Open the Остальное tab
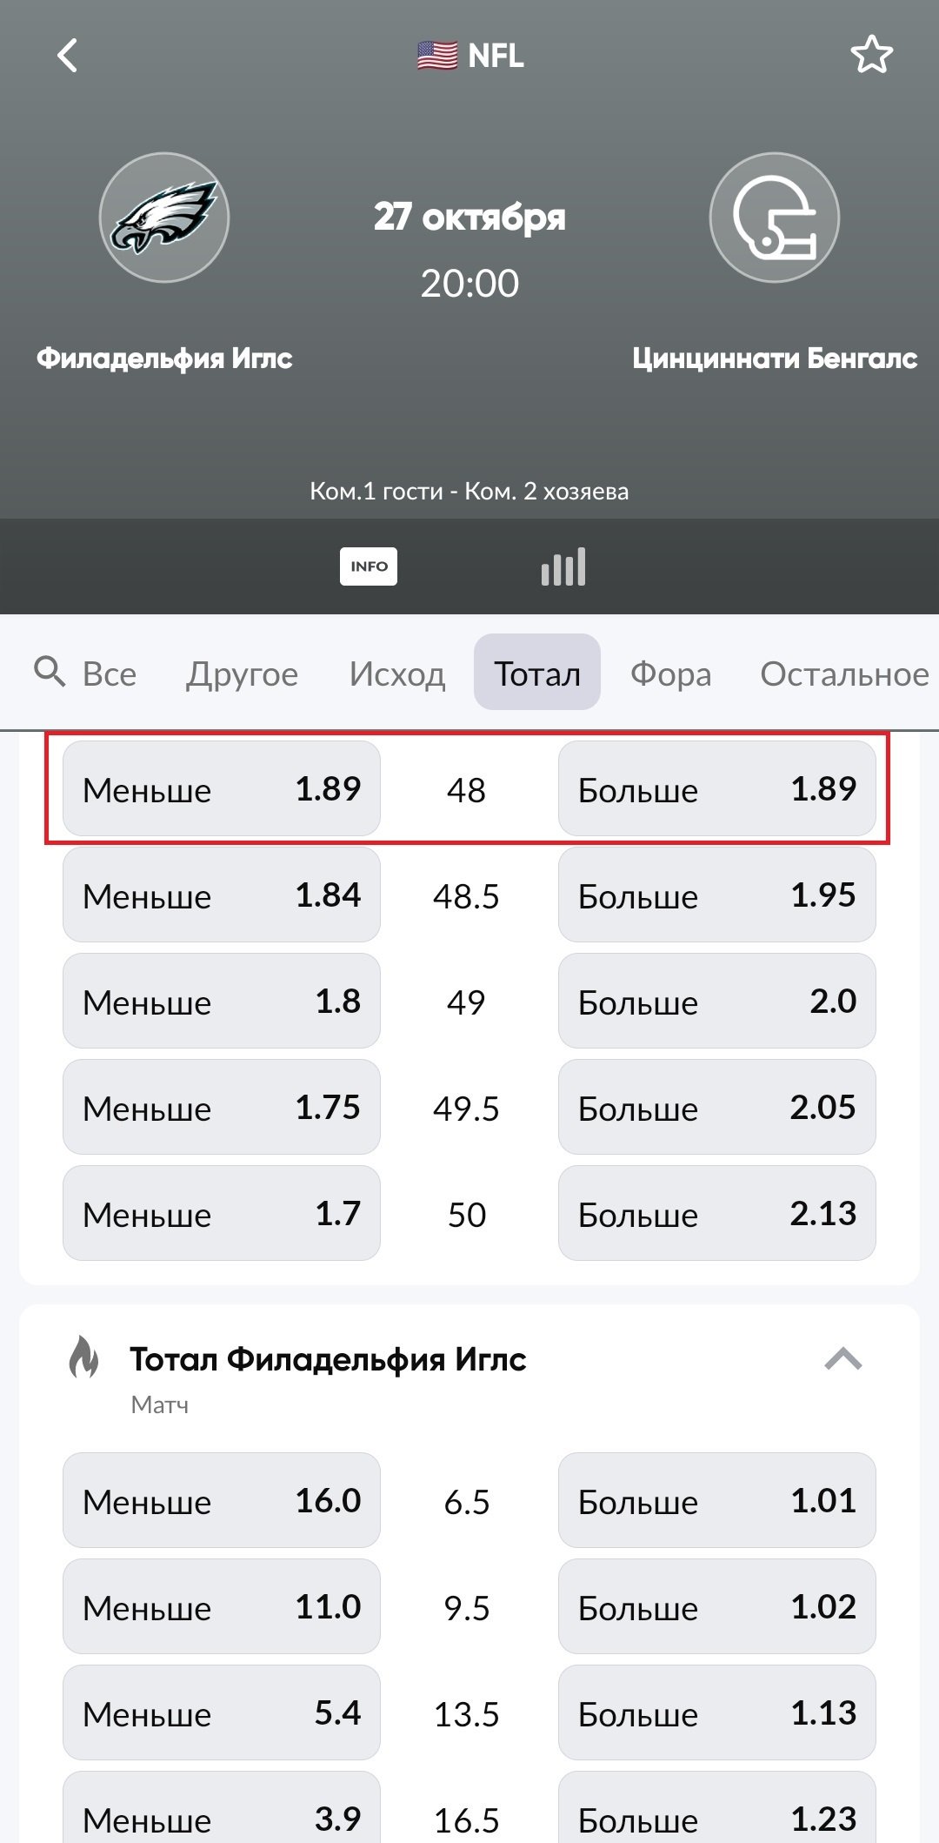The height and width of the screenshot is (1843, 939). 844,674
